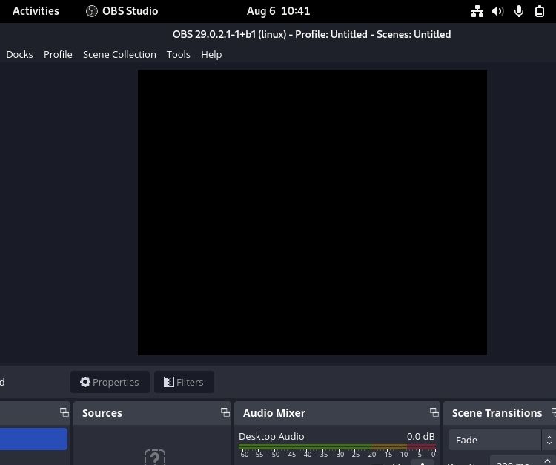The image size is (556, 465).
Task: Click the Desktop Audio level meter
Action: [x=337, y=447]
